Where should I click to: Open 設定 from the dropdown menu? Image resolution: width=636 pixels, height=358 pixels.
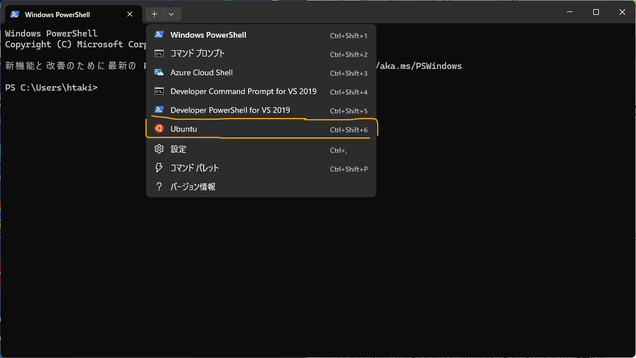(261, 149)
